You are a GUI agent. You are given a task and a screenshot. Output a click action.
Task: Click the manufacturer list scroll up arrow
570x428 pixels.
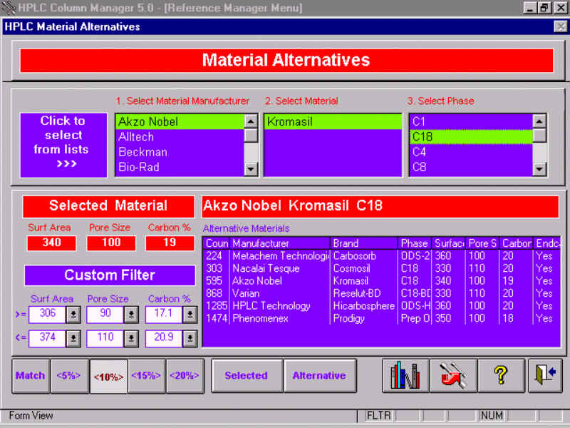tap(251, 121)
